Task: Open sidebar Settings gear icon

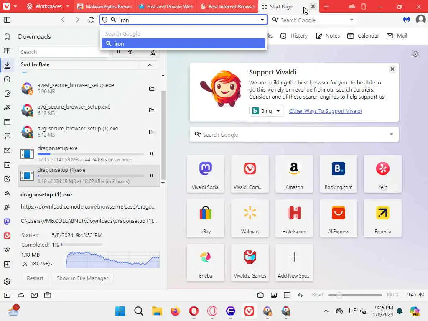Action: tap(8, 281)
